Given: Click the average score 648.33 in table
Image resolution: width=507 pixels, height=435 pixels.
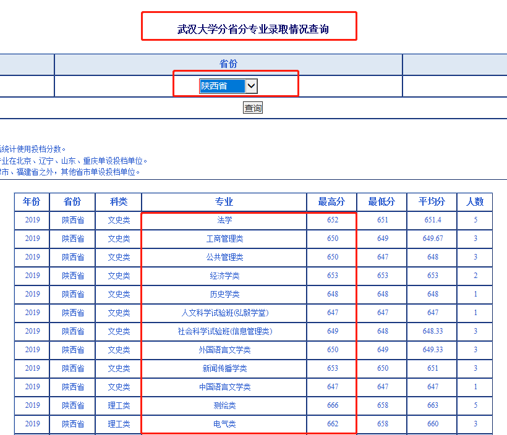Looking at the screenshot, I should coord(433,331).
